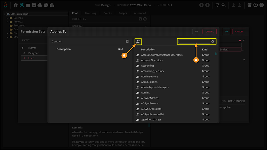Select the Administrators group row
Image resolution: width=267 pixels, height=150 pixels.
click(150, 76)
